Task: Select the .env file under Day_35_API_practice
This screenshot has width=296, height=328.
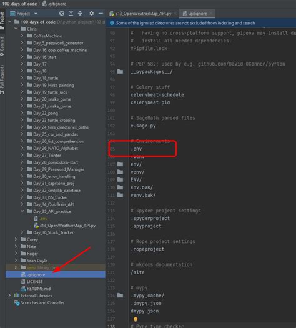Action: point(41,219)
